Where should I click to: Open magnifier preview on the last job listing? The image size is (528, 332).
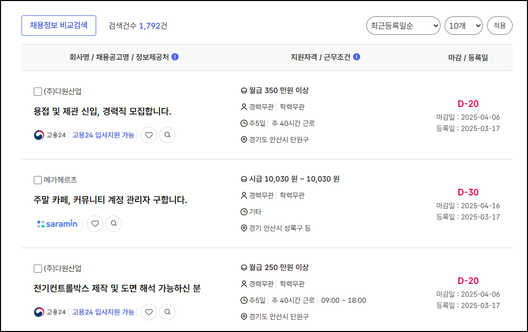click(x=167, y=312)
